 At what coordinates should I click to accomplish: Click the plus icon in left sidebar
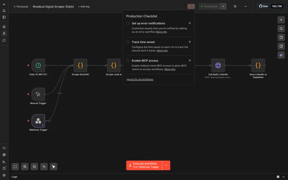click(4, 4)
